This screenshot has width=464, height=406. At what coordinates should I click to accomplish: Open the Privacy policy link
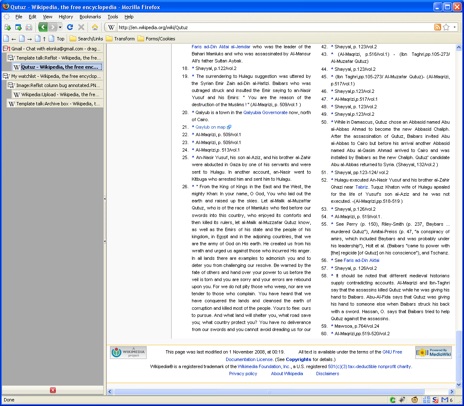(x=243, y=374)
